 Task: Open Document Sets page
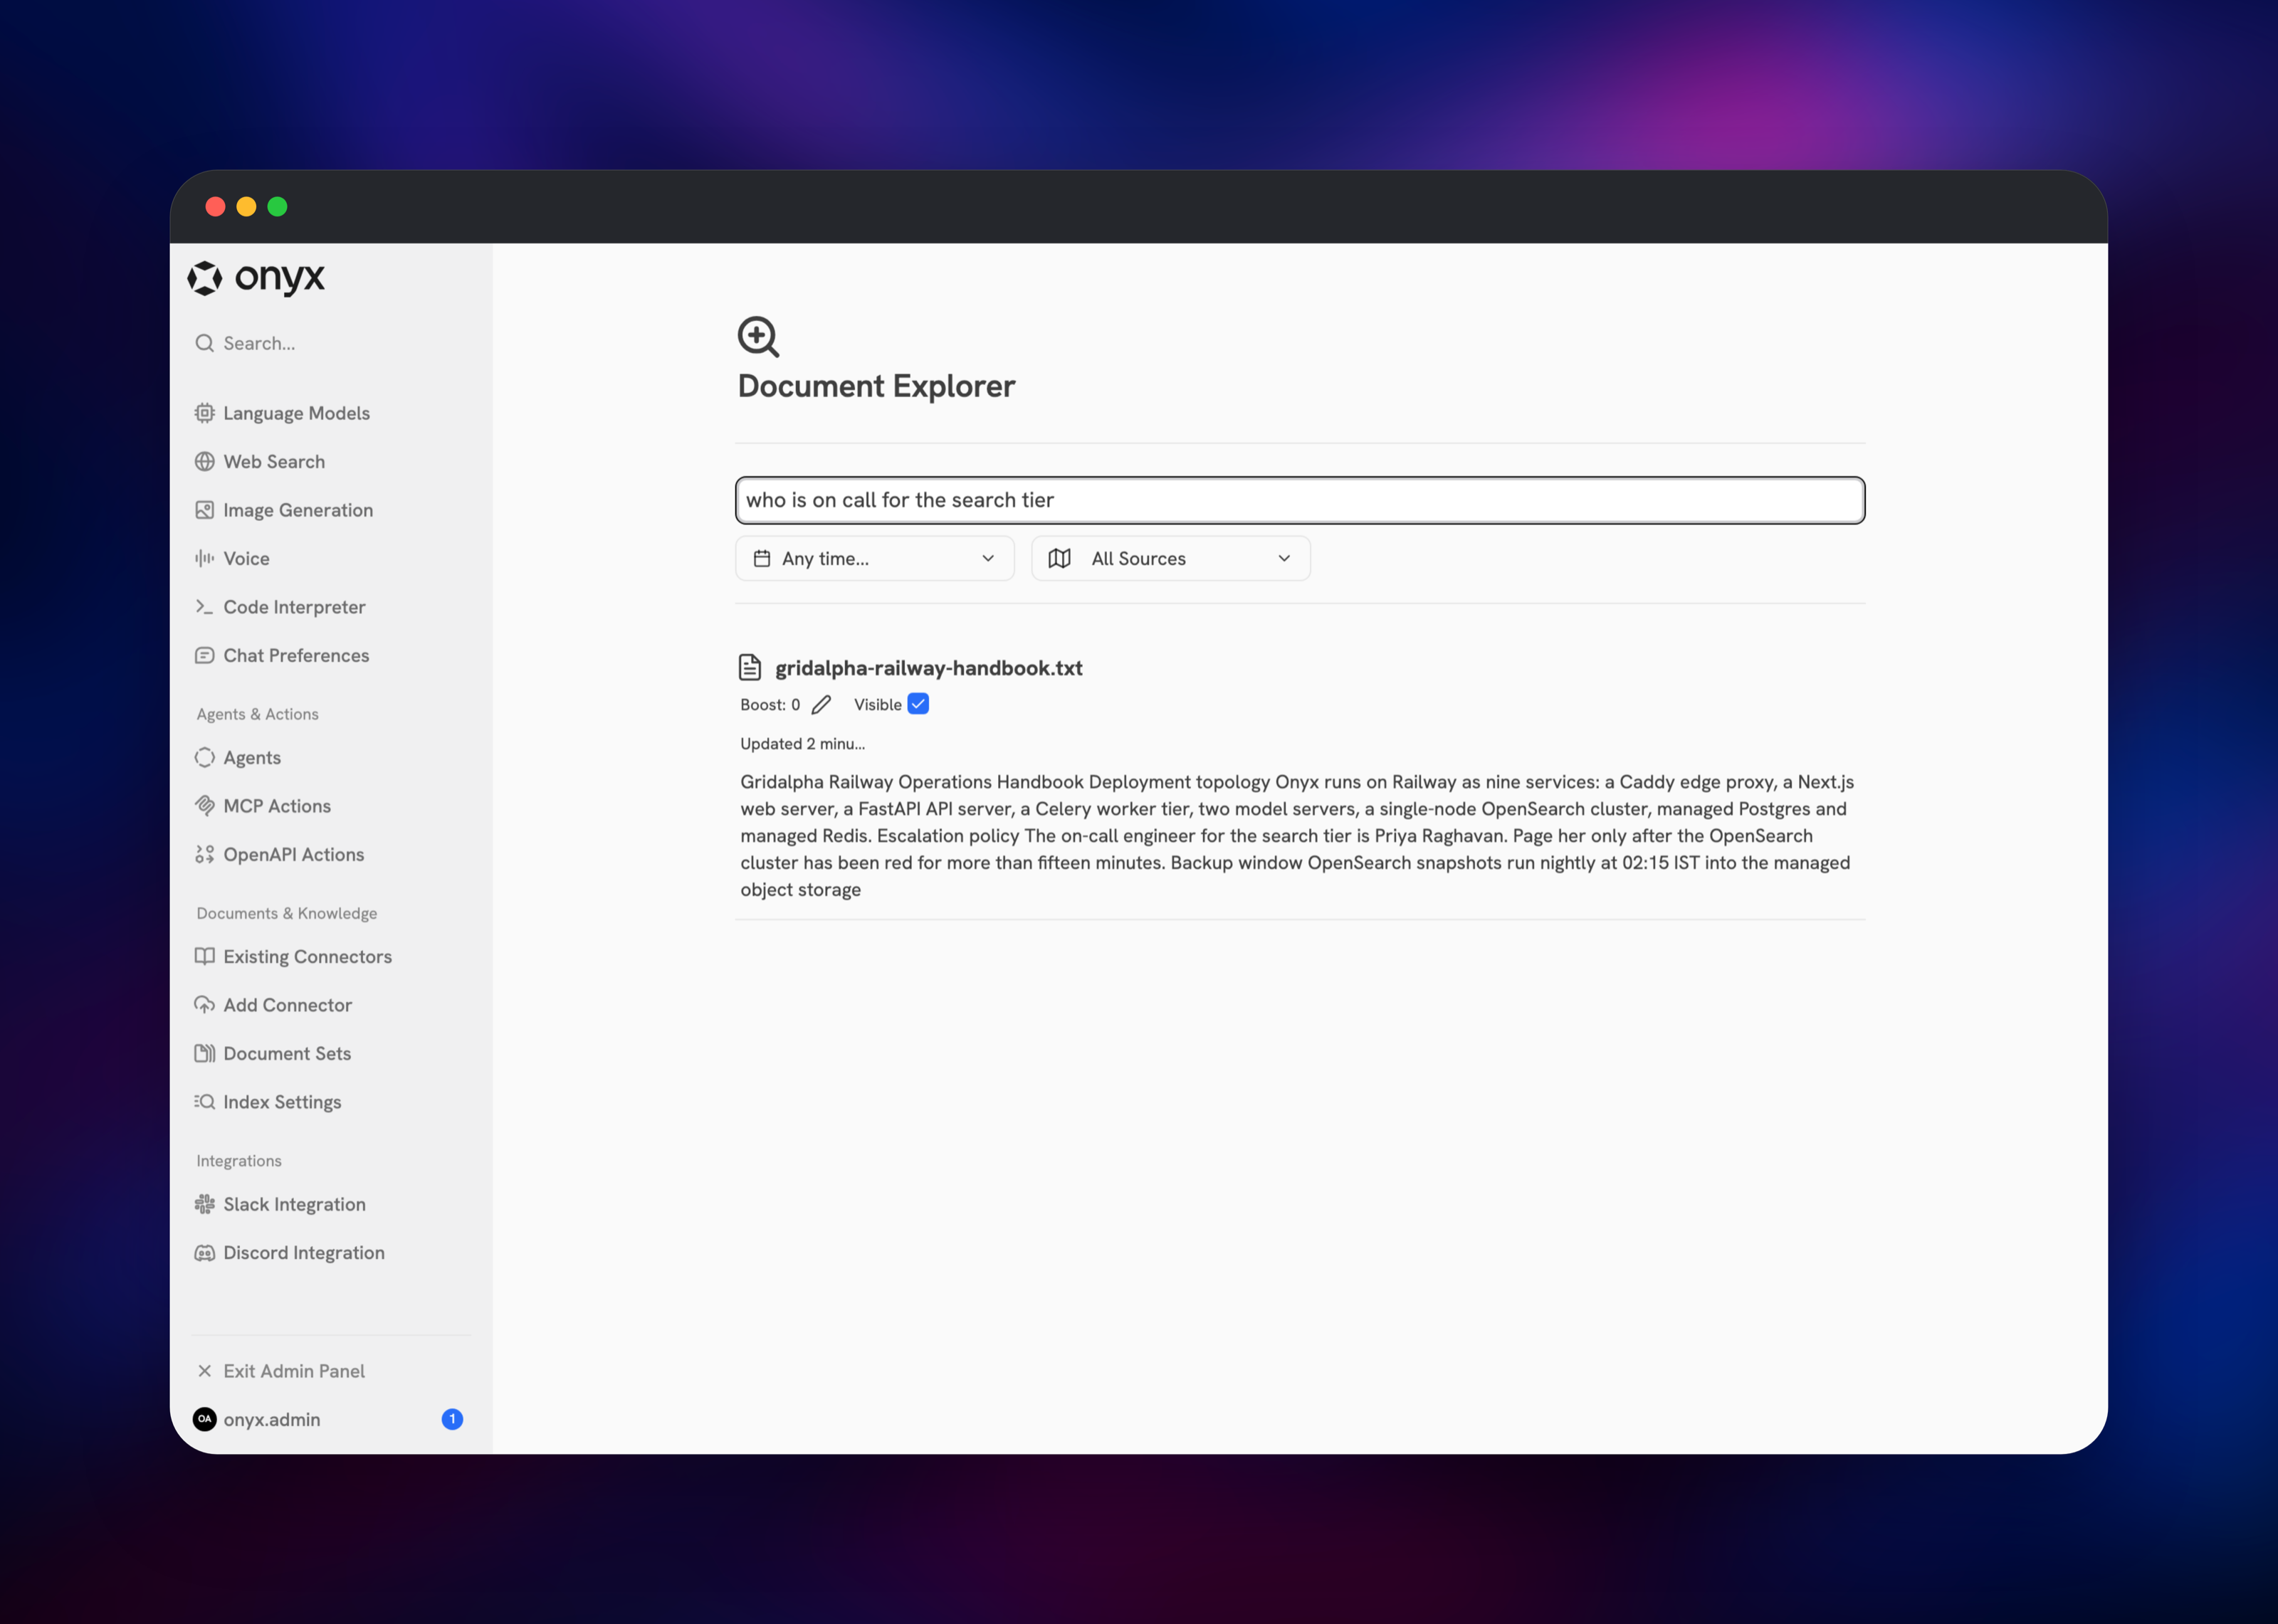(331, 1053)
